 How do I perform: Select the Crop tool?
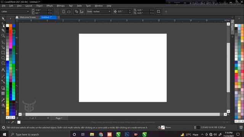coord(3,30)
